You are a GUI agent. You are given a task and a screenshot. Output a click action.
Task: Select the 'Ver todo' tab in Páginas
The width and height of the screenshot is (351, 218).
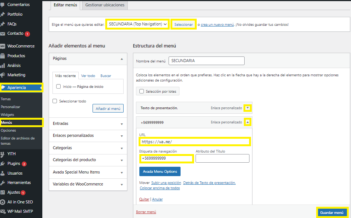click(88, 76)
